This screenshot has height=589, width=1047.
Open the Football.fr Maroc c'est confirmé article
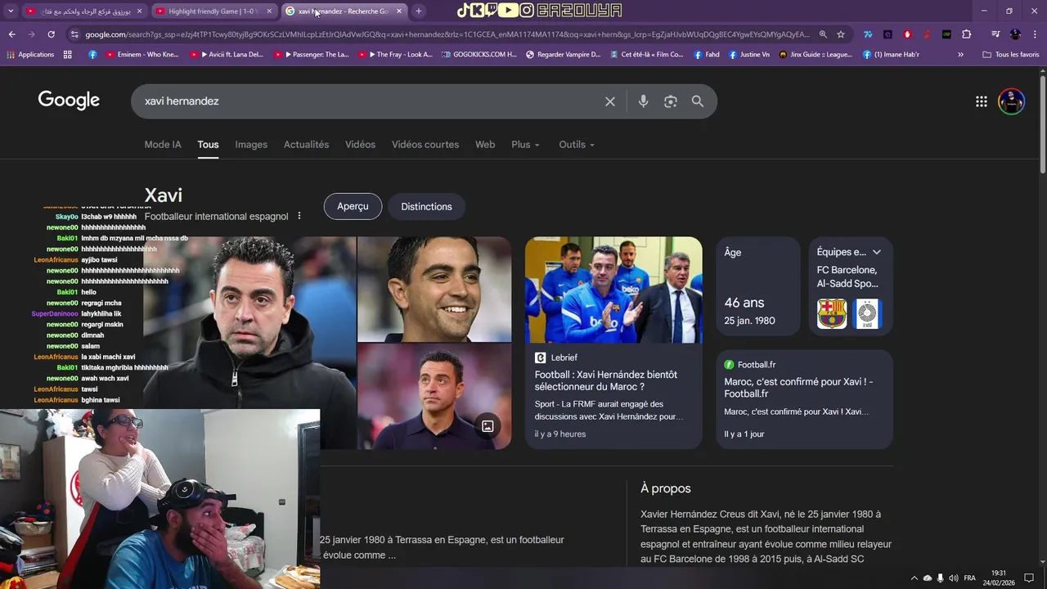point(804,399)
